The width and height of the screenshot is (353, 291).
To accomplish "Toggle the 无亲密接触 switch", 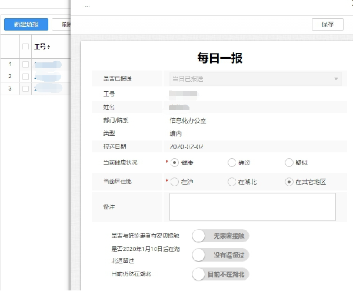I will coord(221,236).
